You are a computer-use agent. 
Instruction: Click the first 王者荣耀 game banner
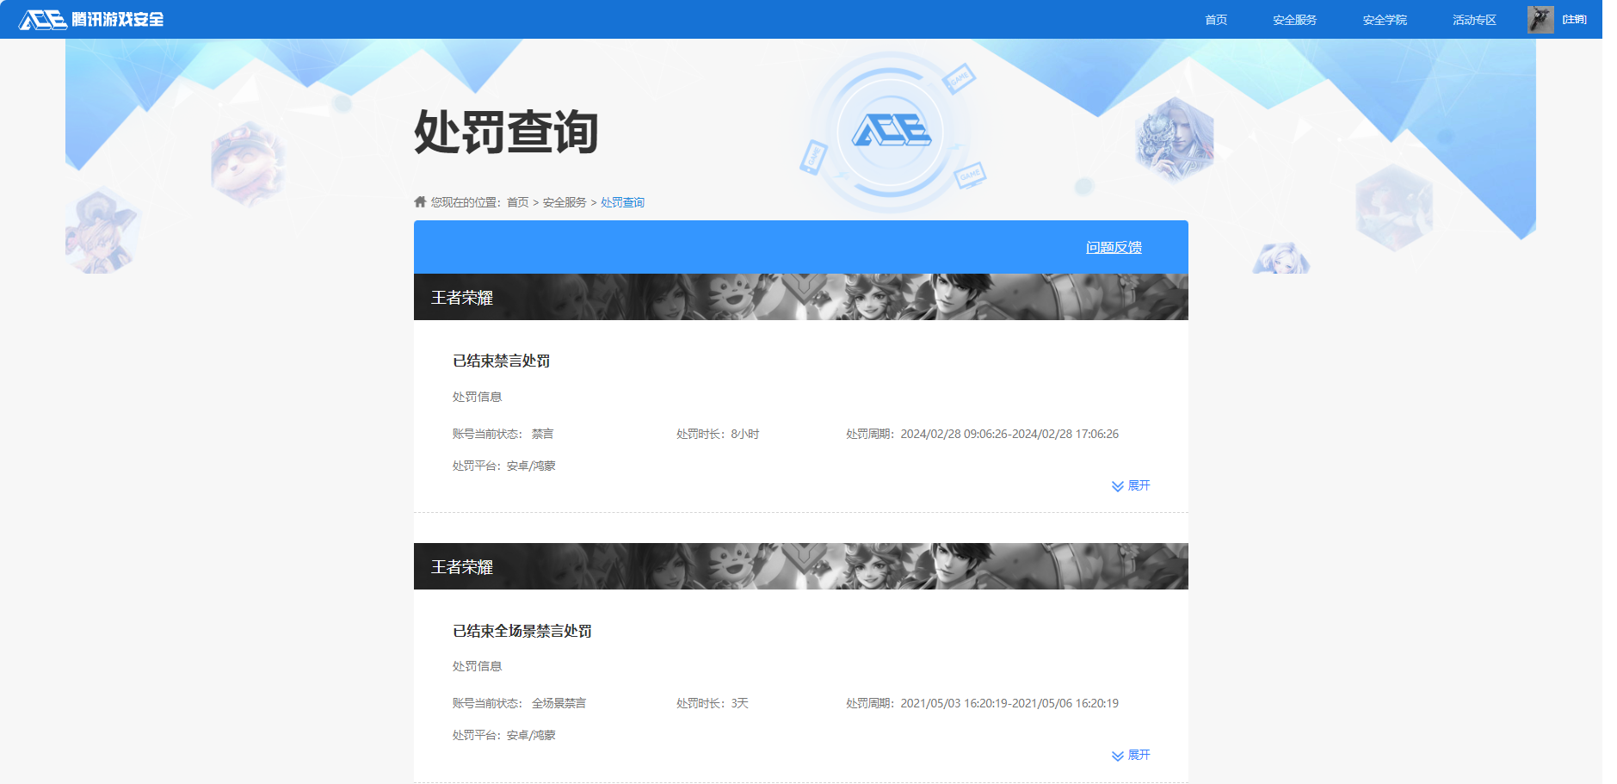(x=800, y=297)
